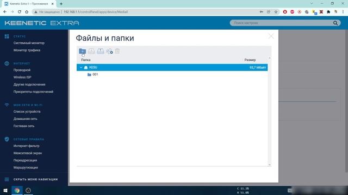
Task: Click the Статус section dashboard icon
Action: pyautogui.click(x=7, y=36)
